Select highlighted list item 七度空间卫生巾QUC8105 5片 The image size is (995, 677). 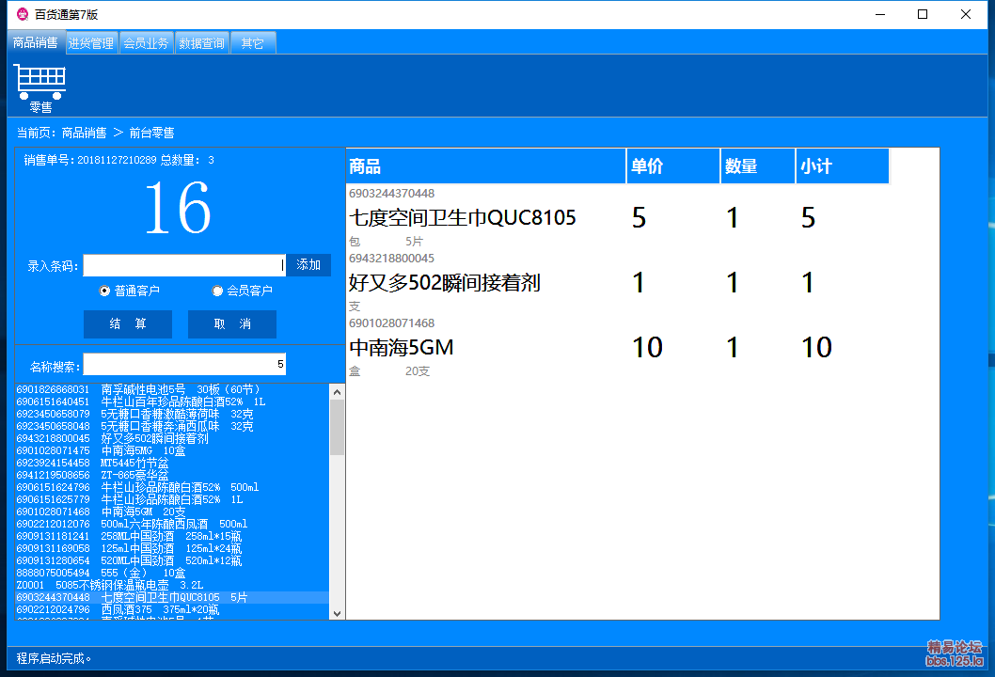coord(171,598)
